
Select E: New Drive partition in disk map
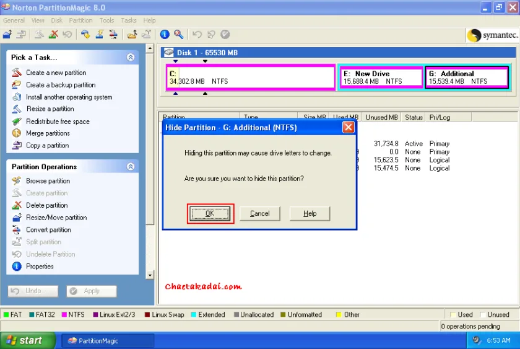click(x=381, y=77)
